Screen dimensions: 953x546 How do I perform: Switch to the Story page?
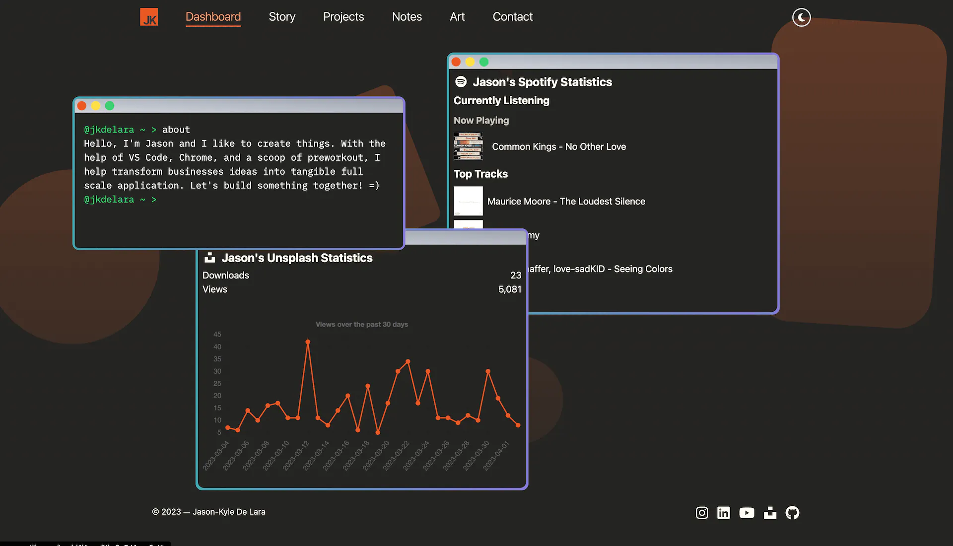click(x=281, y=16)
